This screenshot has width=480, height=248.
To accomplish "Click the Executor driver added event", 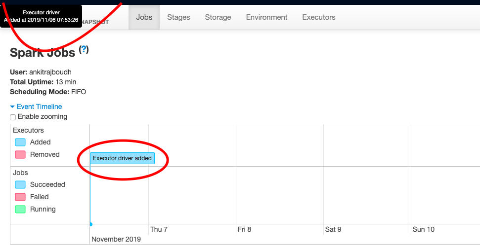I will (x=123, y=158).
